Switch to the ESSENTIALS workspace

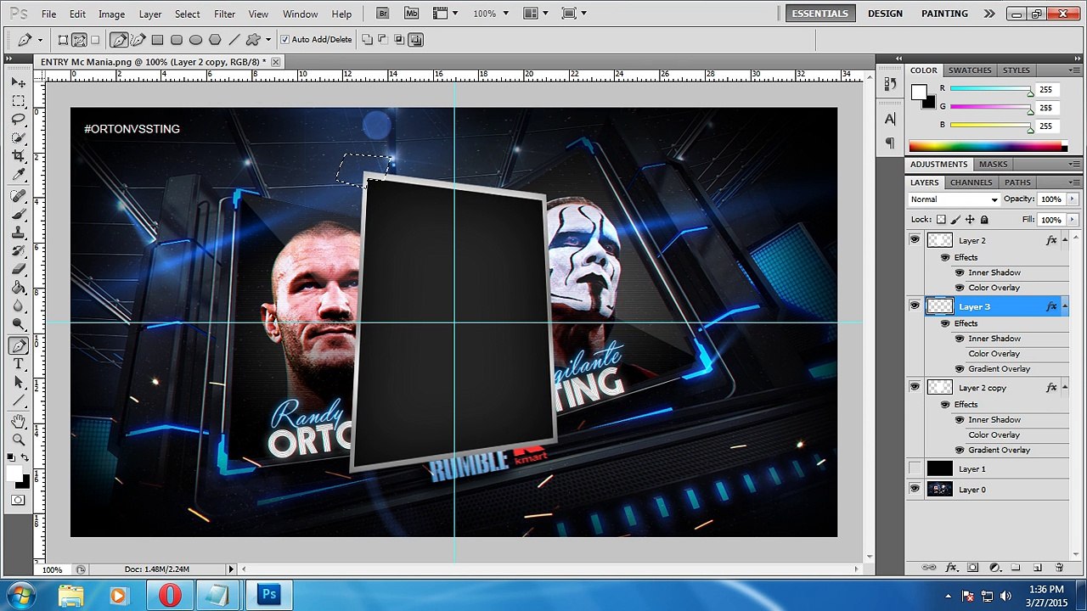[x=819, y=14]
